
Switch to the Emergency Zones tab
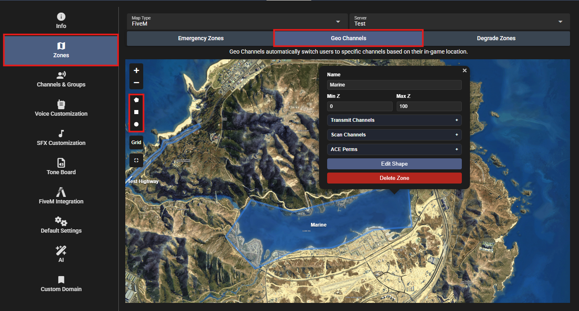click(x=201, y=38)
